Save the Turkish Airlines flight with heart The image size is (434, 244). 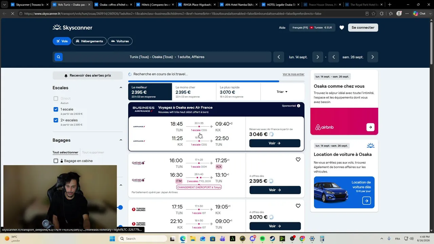[x=298, y=206]
